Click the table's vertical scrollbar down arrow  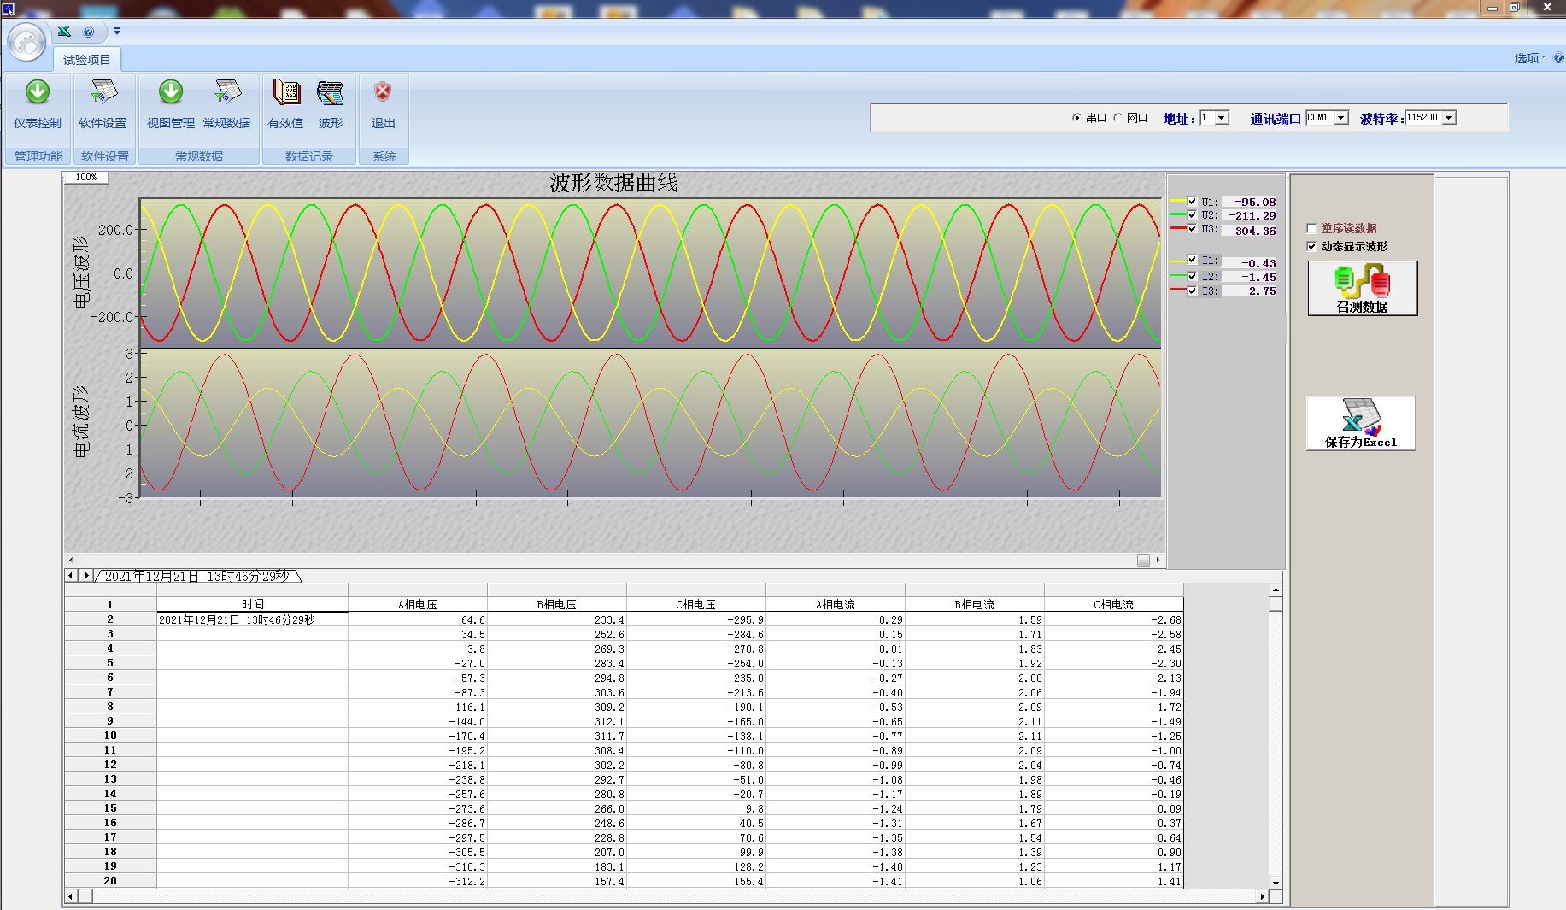pos(1276,883)
